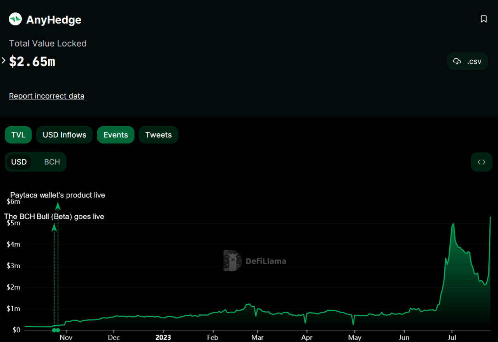Click the download cloud icon
This screenshot has height=342, width=498.
tap(457, 61)
